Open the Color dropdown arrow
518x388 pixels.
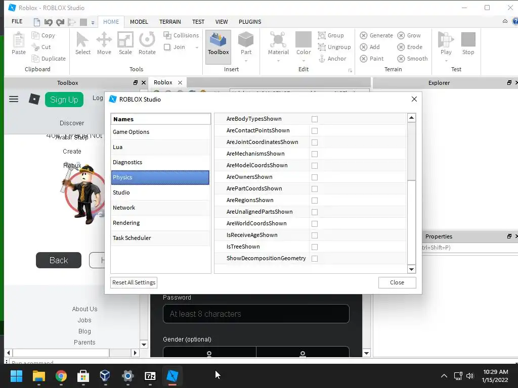[x=304, y=61]
